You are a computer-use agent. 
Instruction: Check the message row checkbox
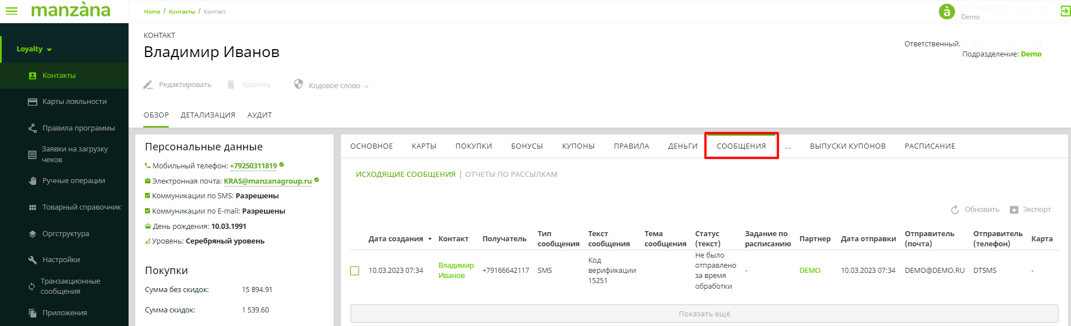pyautogui.click(x=355, y=271)
